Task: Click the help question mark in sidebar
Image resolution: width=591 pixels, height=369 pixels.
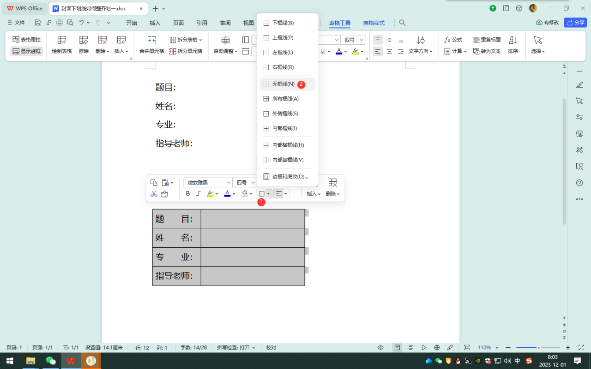Action: [x=579, y=183]
